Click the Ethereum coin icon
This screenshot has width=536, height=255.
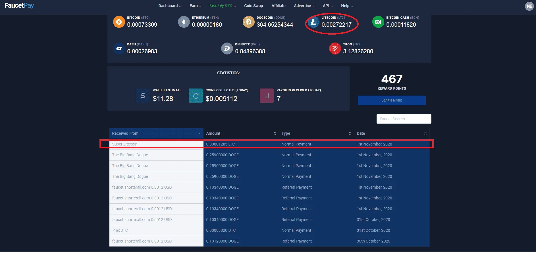point(184,22)
